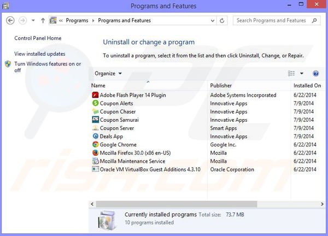Click the Mozilla Firefox icon
Viewport: 328px width, 236px height.
pyautogui.click(x=95, y=152)
